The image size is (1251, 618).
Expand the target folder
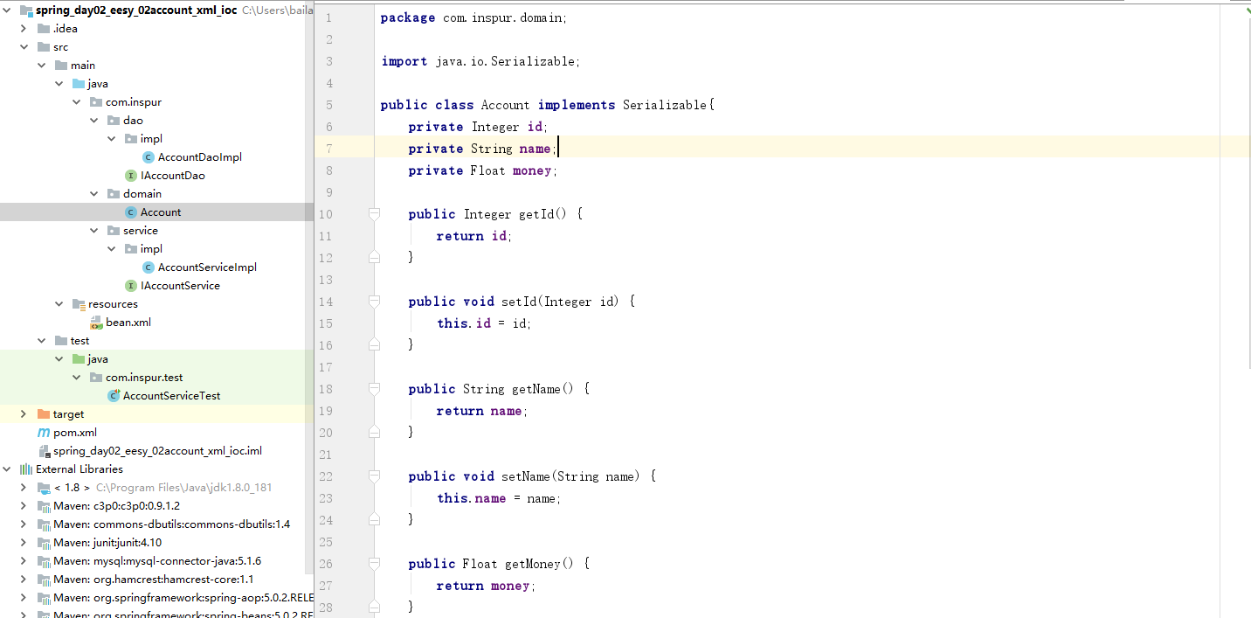tap(24, 414)
